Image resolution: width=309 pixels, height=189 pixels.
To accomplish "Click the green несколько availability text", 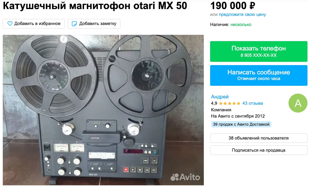I will pyautogui.click(x=241, y=24).
